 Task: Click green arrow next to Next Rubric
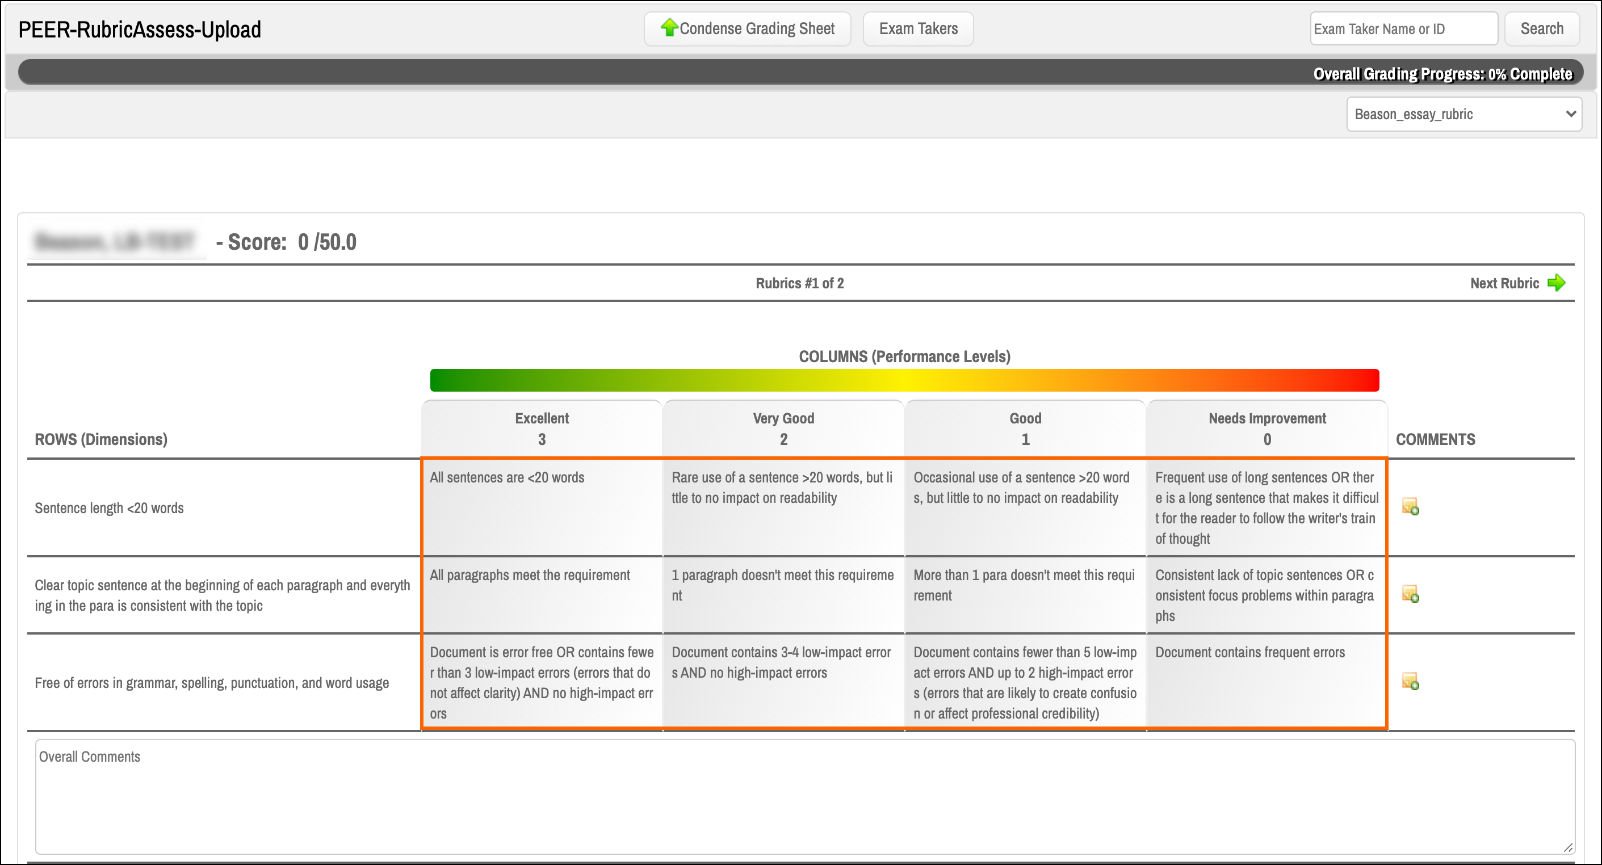point(1556,284)
